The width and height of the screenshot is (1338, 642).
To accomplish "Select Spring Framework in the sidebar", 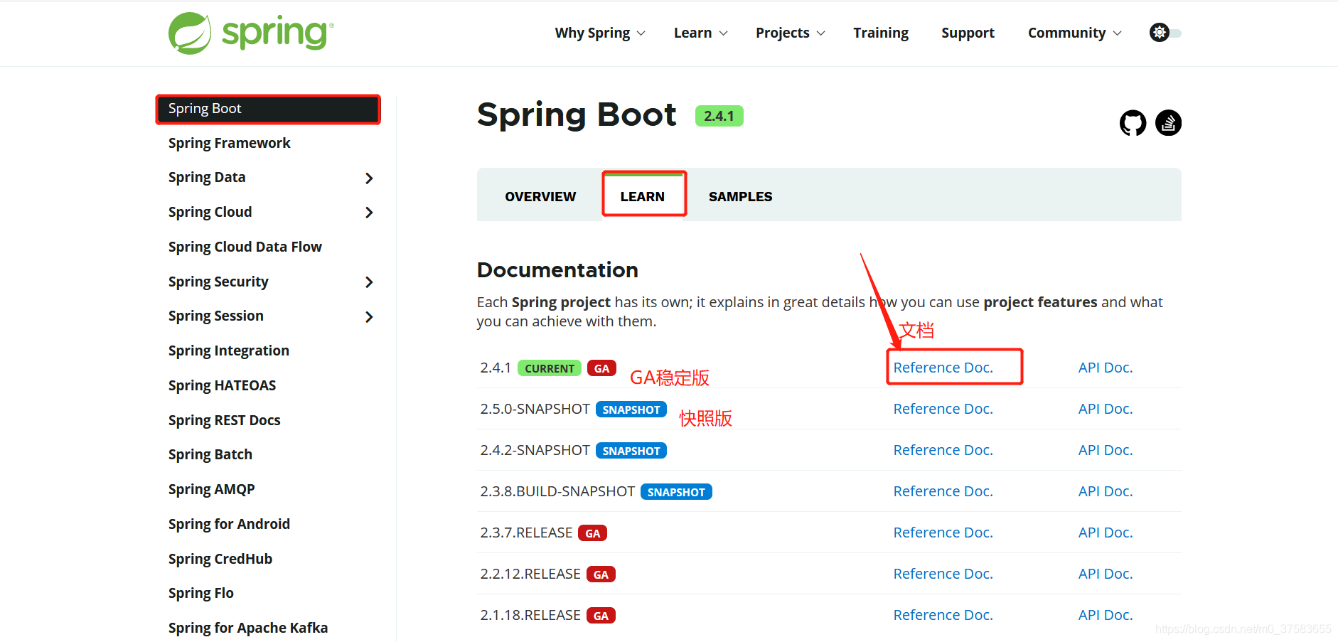I will [x=229, y=143].
